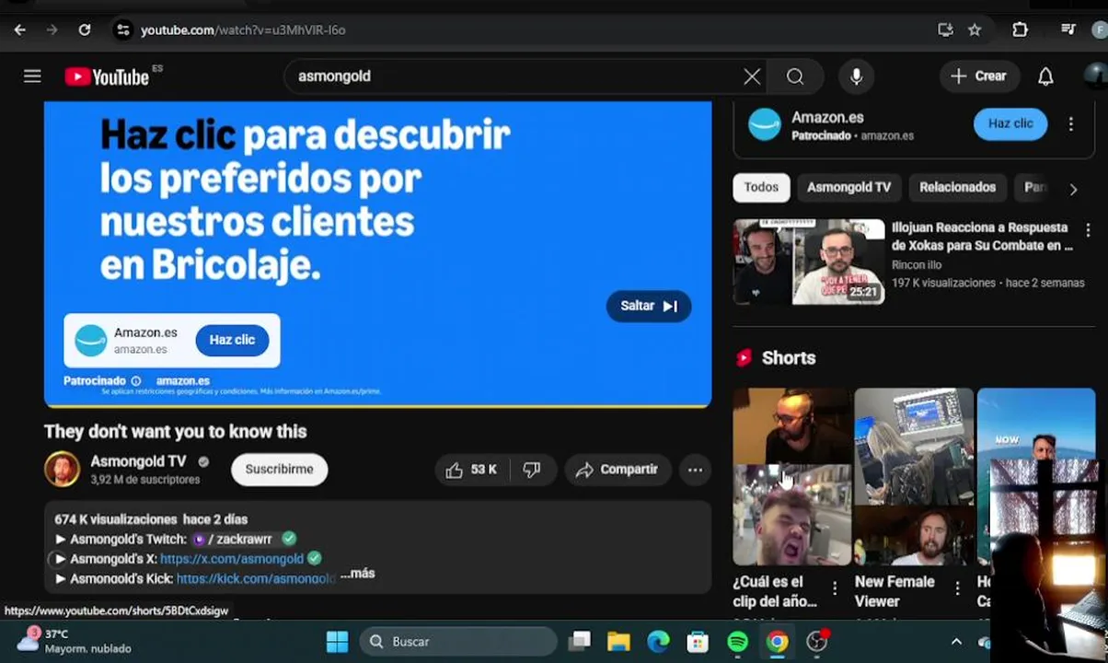The height and width of the screenshot is (663, 1108).
Task: Open the zackrawrr Twitch link
Action: pyautogui.click(x=232, y=539)
